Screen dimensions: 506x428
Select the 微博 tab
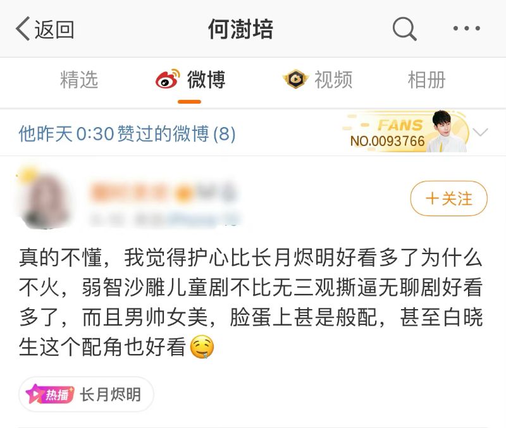click(190, 80)
